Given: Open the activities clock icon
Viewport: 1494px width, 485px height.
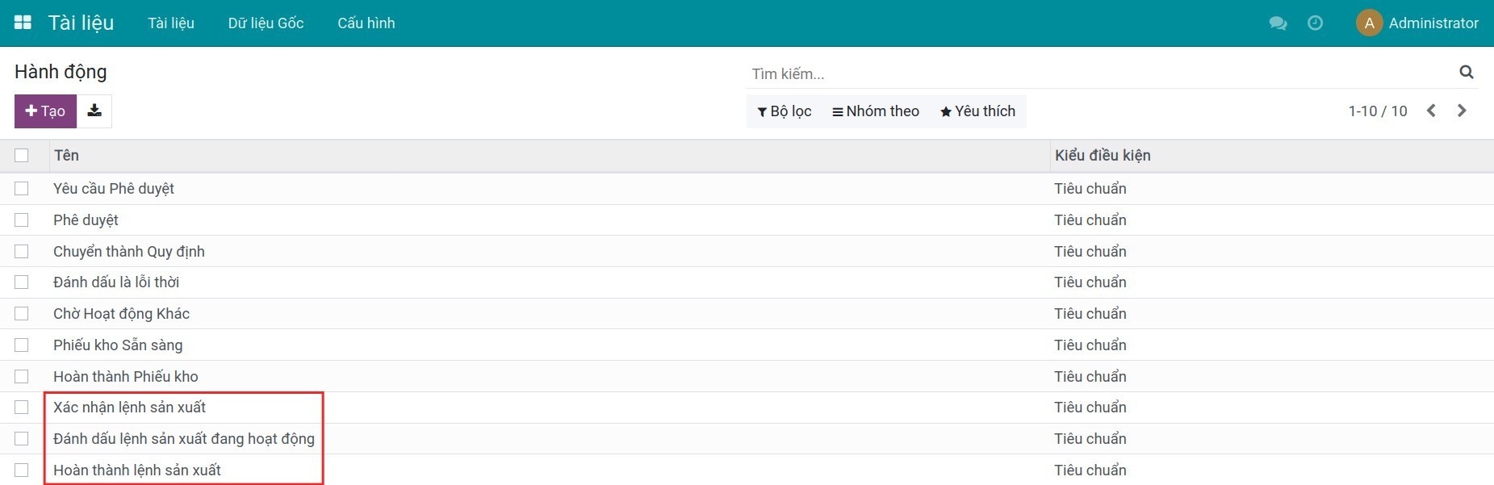Looking at the screenshot, I should point(1315,23).
